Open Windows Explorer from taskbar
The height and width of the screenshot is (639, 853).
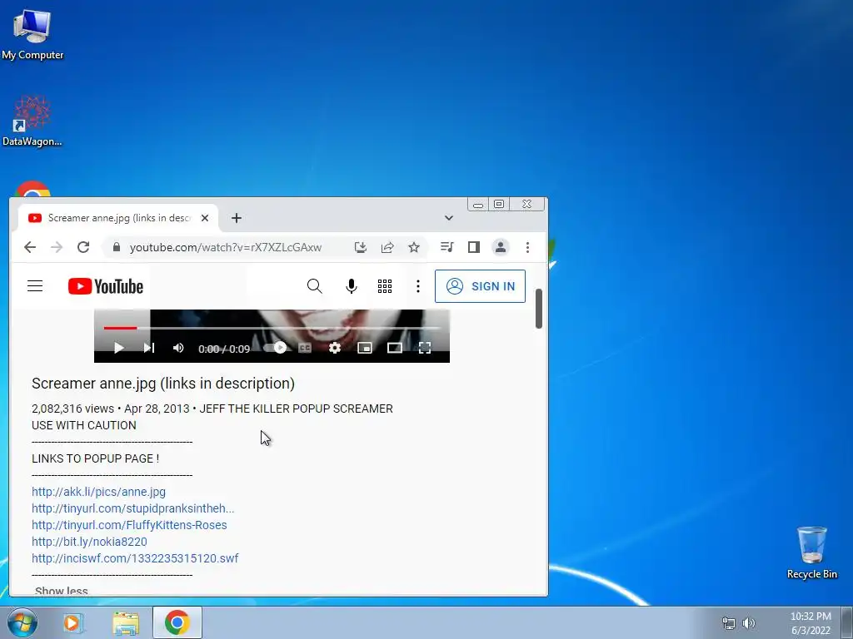pyautogui.click(x=126, y=622)
